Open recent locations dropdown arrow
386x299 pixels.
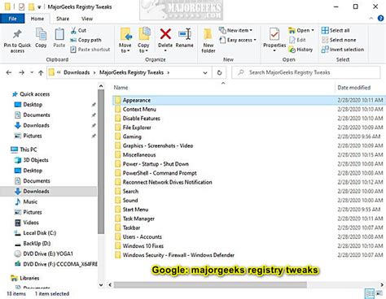pyautogui.click(x=32, y=72)
